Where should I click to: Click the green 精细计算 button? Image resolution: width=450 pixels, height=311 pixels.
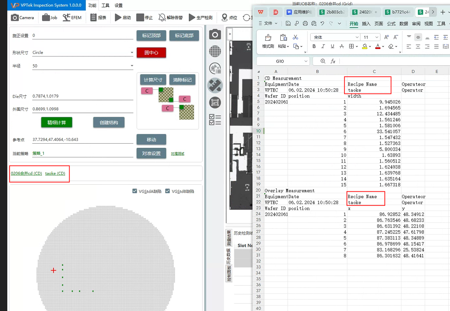pos(57,122)
